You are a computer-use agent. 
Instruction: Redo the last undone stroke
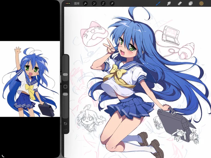[65, 130]
